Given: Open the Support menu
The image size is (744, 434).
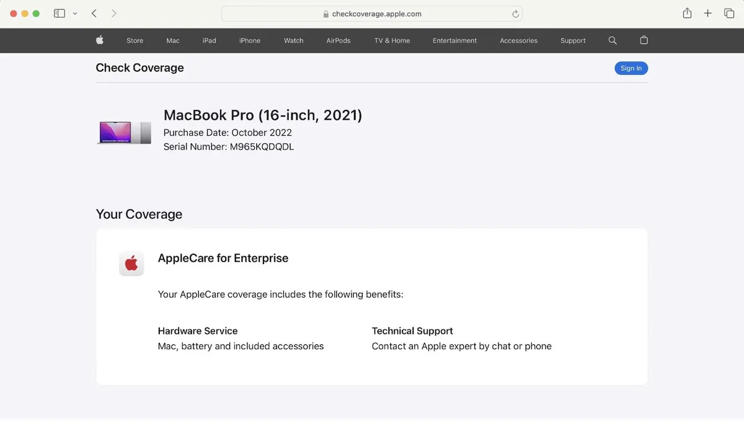Looking at the screenshot, I should pyautogui.click(x=573, y=40).
